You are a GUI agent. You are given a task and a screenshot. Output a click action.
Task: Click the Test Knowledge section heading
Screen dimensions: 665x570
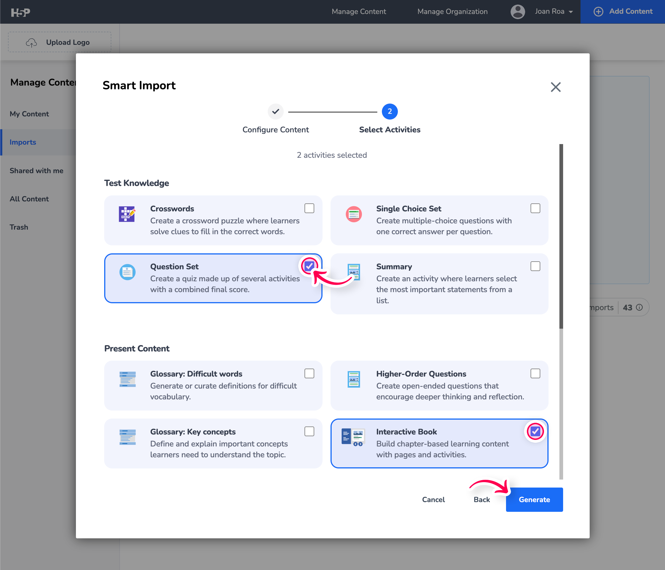coord(136,183)
